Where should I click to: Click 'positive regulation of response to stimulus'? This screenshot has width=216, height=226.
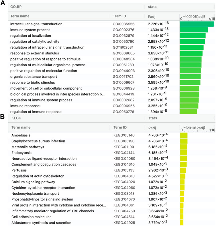[x=46, y=59]
